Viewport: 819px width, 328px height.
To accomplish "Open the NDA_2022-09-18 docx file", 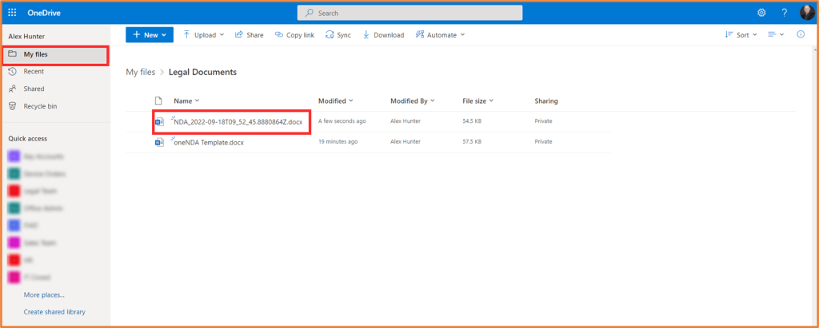I will pyautogui.click(x=238, y=121).
